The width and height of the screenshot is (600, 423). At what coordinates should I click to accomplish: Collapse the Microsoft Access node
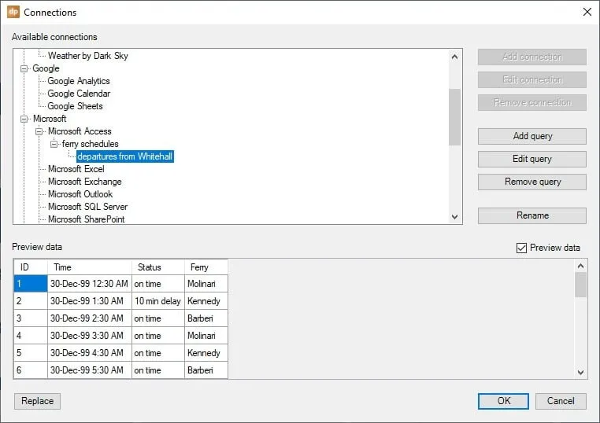(x=39, y=131)
